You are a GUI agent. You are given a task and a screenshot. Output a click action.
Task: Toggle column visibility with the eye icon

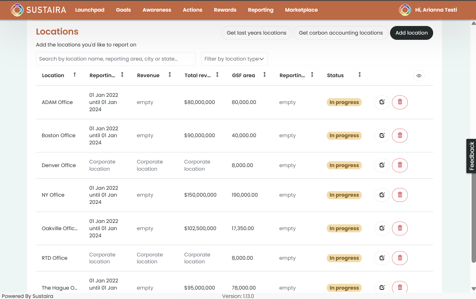point(419,76)
